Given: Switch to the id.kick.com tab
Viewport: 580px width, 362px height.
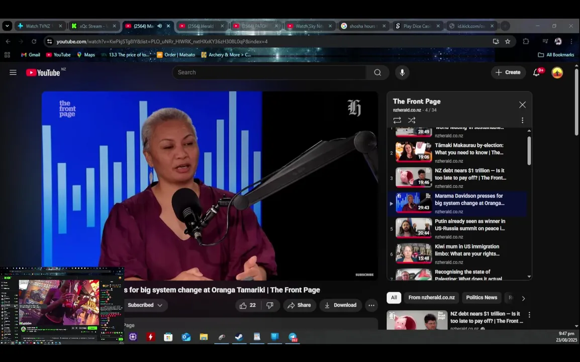Looking at the screenshot, I should [471, 26].
